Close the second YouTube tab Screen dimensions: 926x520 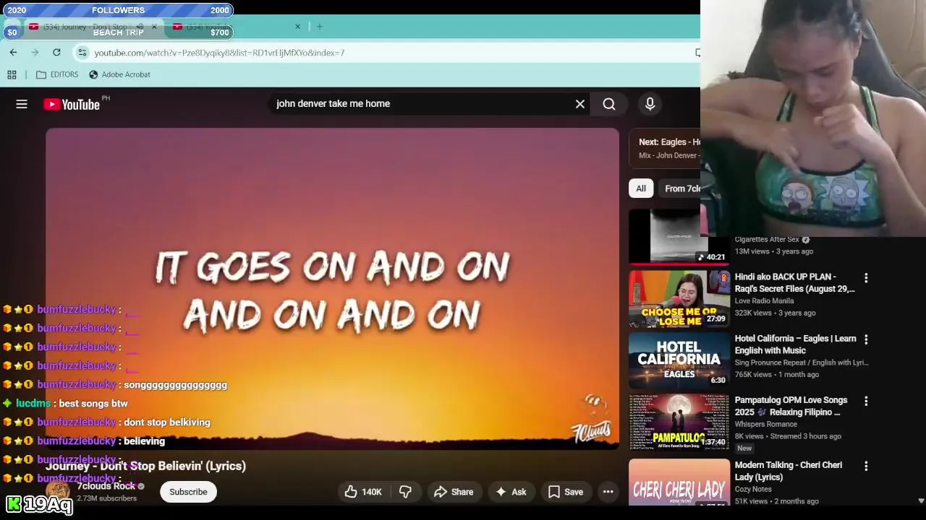click(297, 27)
